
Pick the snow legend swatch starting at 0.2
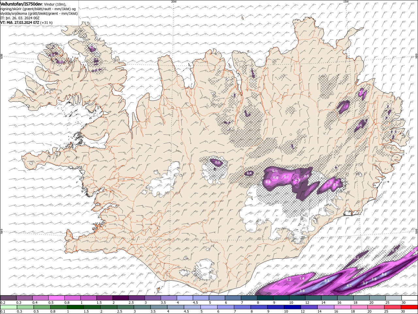point(8,298)
